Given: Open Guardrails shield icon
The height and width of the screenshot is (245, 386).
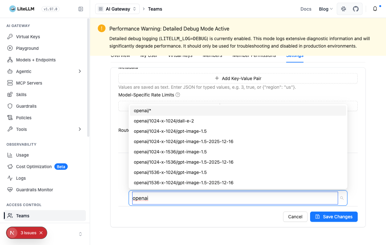Looking at the screenshot, I should (x=10, y=106).
